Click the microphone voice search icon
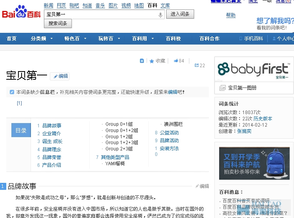This screenshot has height=218, width=294. click(x=160, y=15)
